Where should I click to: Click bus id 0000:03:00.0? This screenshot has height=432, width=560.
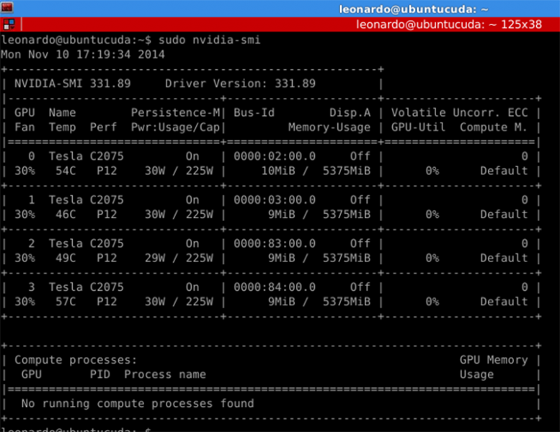click(x=275, y=199)
